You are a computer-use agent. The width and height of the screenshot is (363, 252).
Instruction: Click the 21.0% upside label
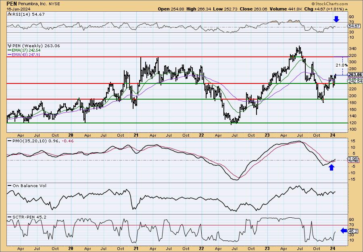point(342,65)
